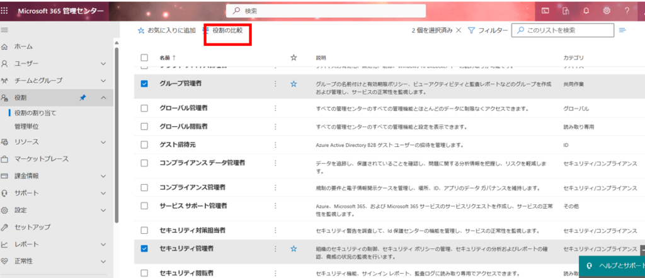Expand the サポート chevron
The width and height of the screenshot is (645, 278).
[103, 193]
